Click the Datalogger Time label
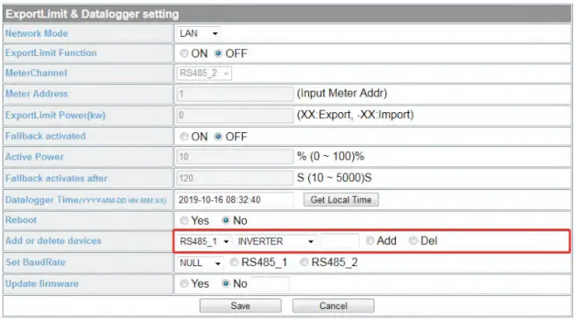Viewport: 578px width, 323px height. coord(86,200)
